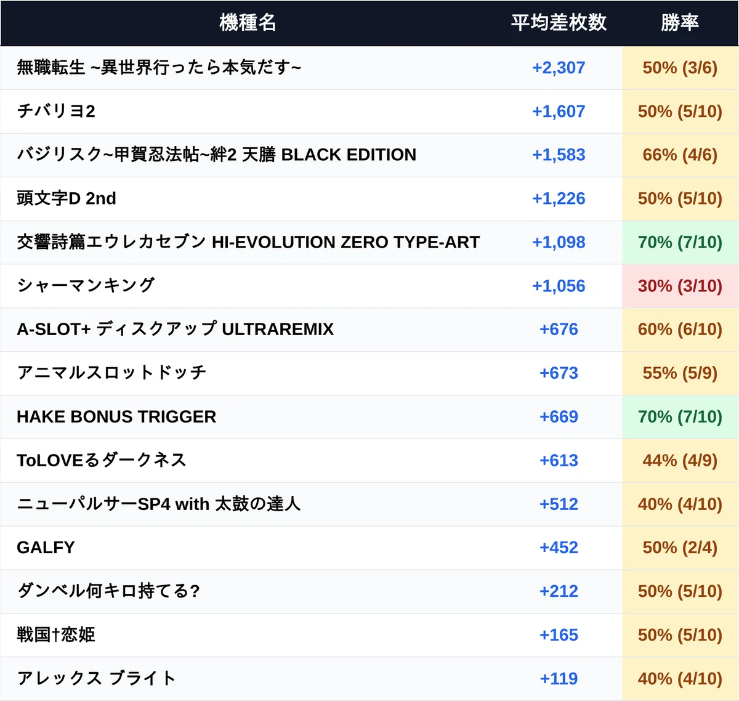Select the チバリヨ2 machine name
Image resolution: width=739 pixels, height=701 pixels.
[56, 111]
